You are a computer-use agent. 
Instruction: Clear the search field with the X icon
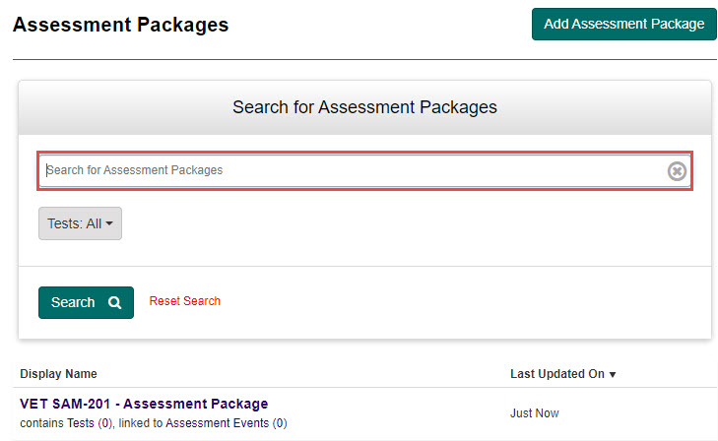pos(677,171)
